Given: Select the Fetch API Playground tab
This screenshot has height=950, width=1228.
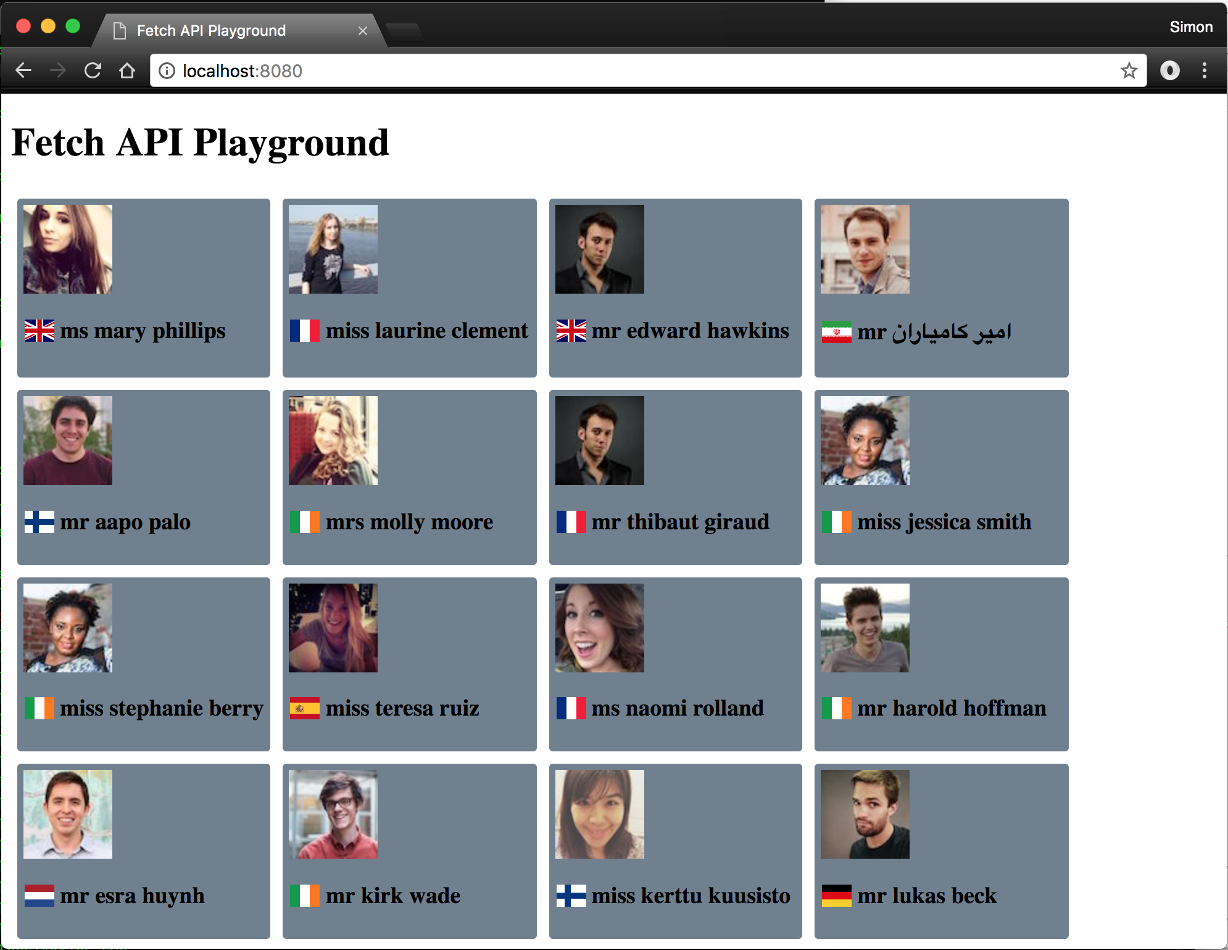Looking at the screenshot, I should 211,31.
